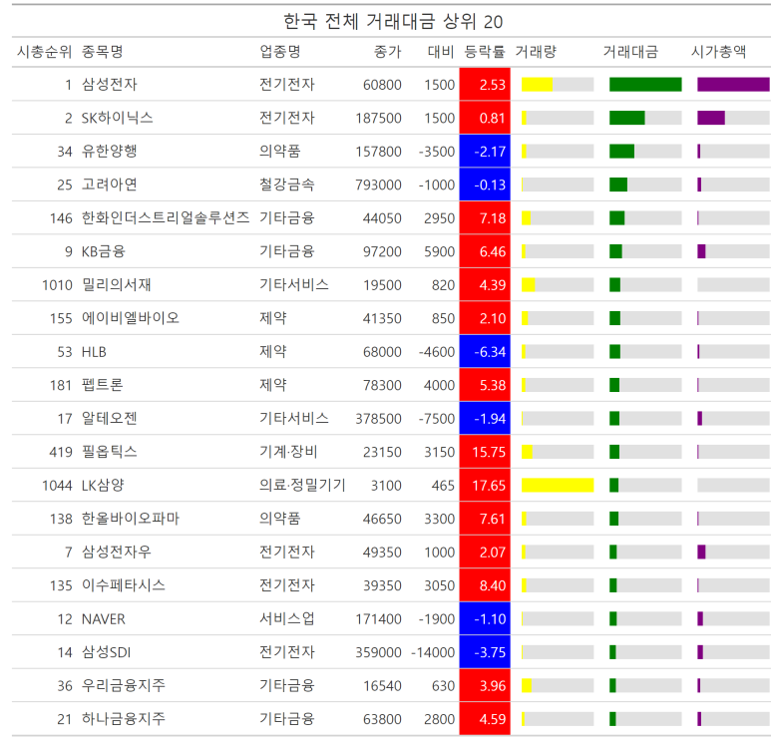Select the 하나금융지주 stock name
Viewport: 771px width, 740px height.
123,719
